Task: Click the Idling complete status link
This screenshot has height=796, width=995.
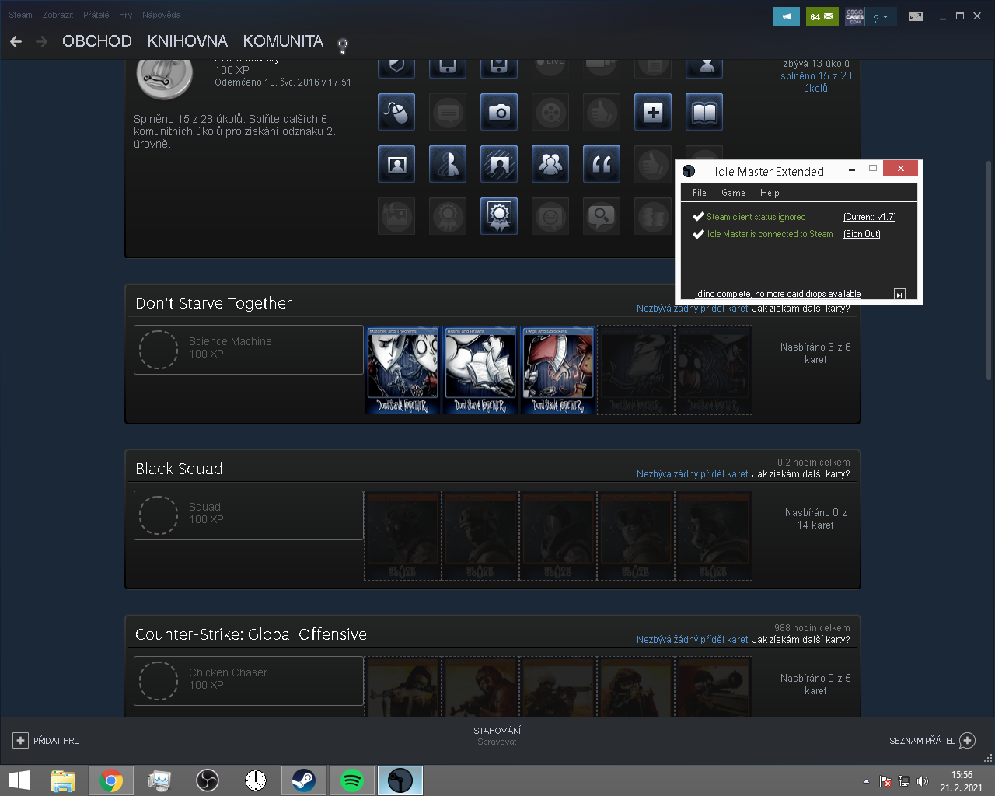Action: tap(777, 294)
